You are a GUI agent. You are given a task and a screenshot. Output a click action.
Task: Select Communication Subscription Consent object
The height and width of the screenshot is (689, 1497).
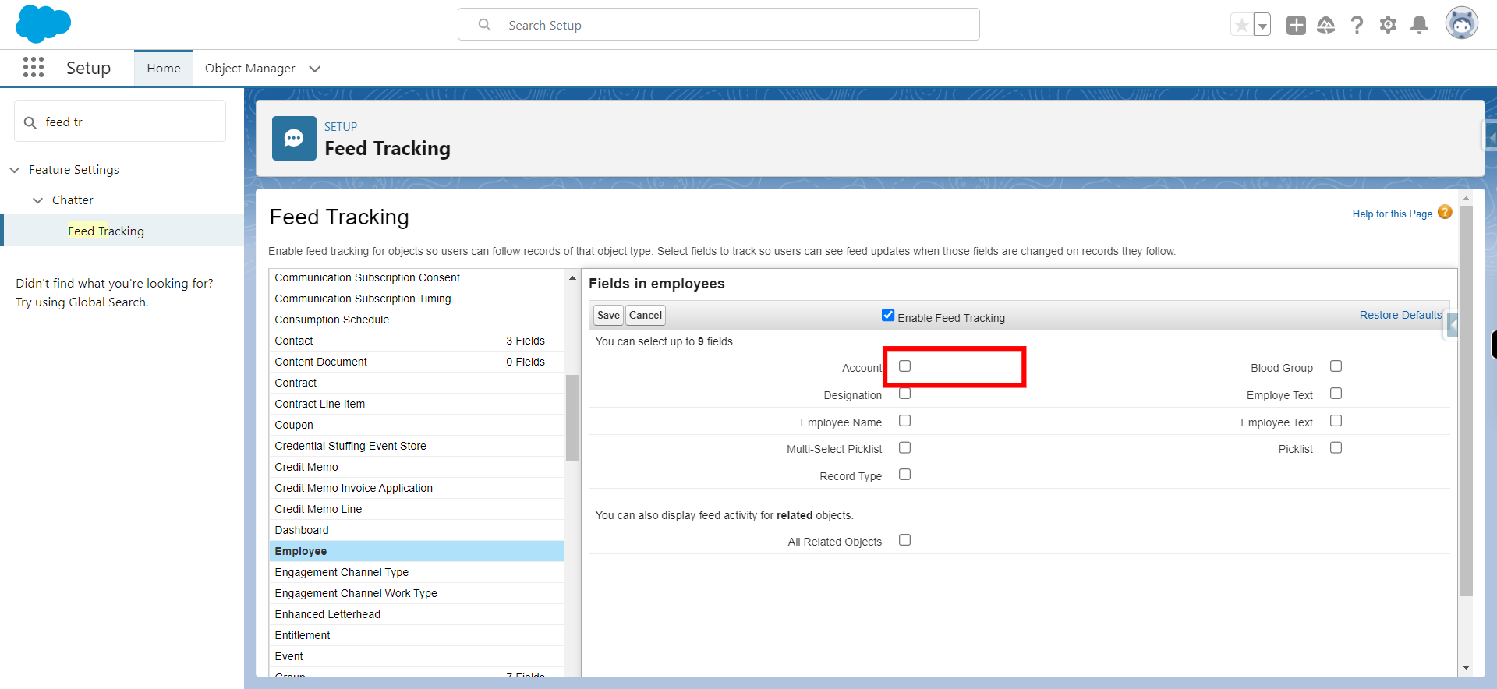click(417, 277)
